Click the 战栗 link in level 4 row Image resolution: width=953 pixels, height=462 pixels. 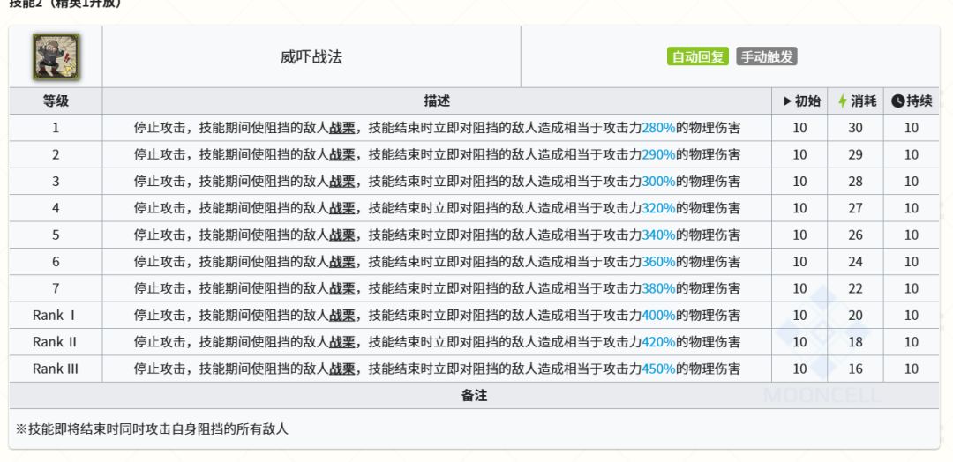pos(342,208)
